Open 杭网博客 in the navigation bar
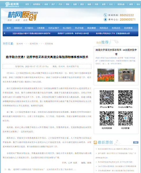 (x=128, y=28)
